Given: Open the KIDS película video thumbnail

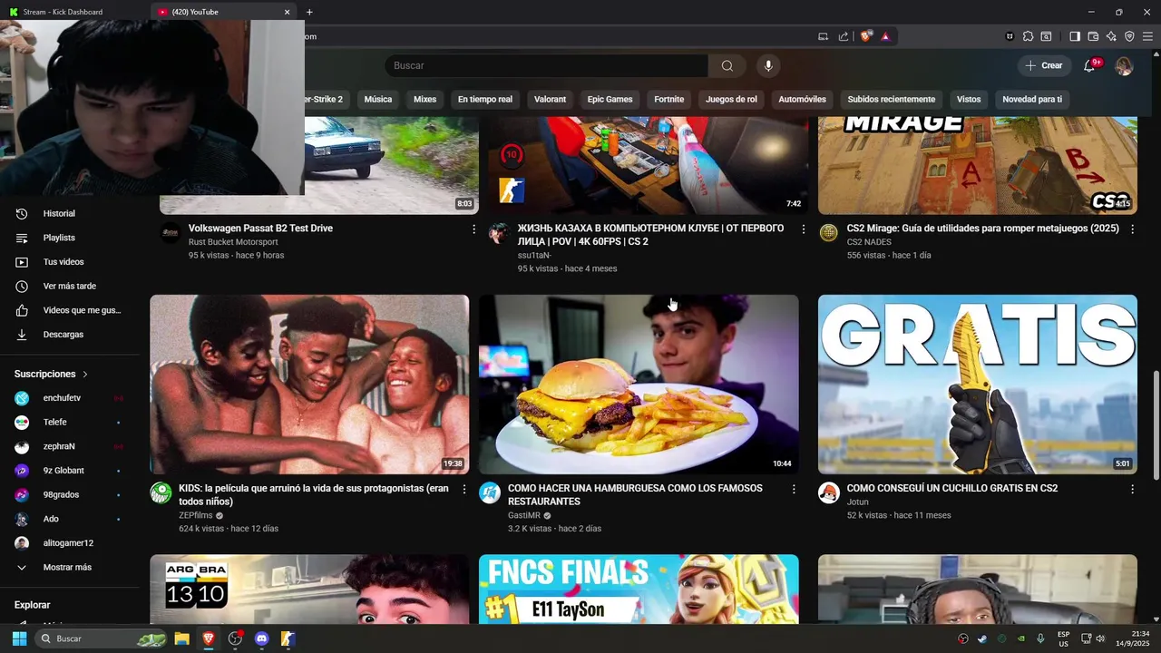Looking at the screenshot, I should [309, 385].
